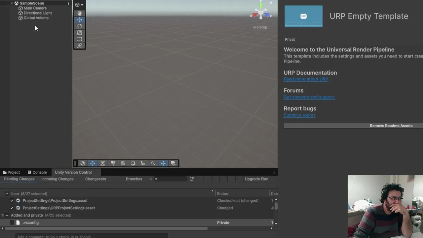
Task: Switch the Persp projection label
Action: [x=260, y=27]
